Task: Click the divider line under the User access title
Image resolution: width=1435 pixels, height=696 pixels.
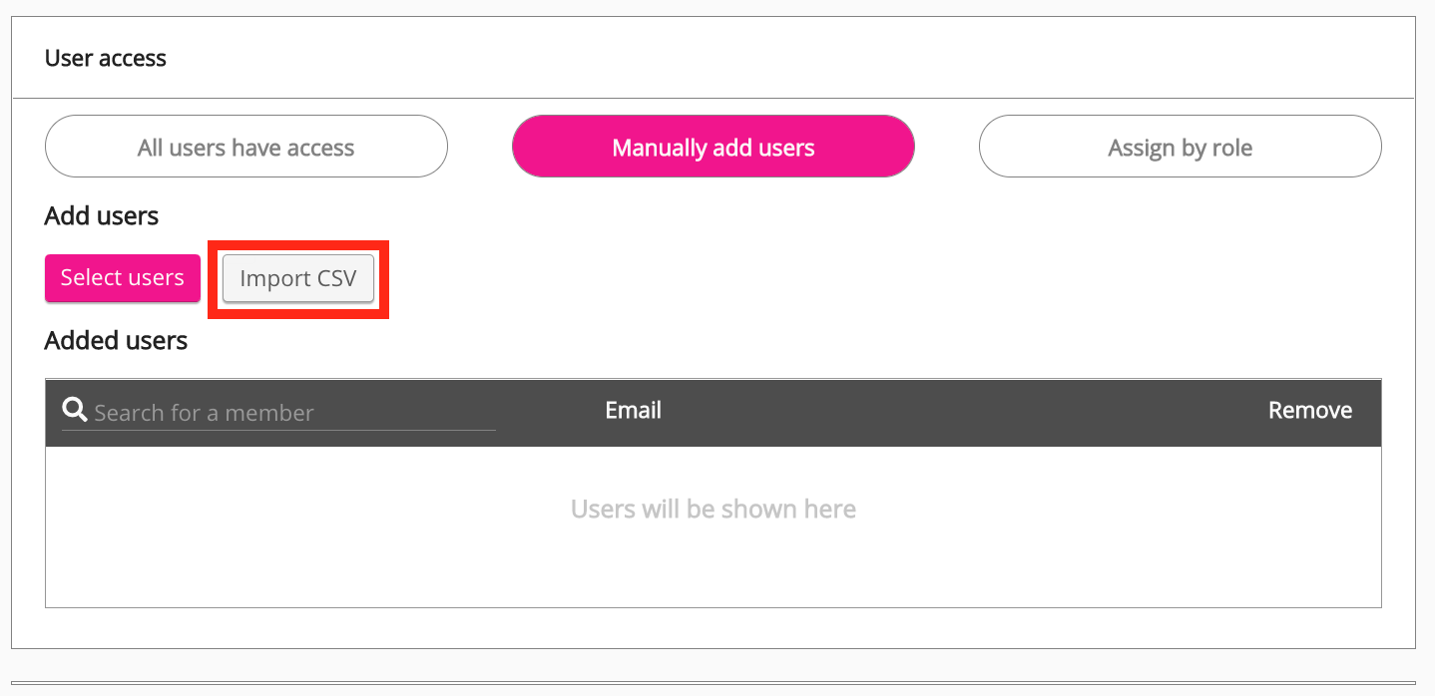Action: pos(713,98)
